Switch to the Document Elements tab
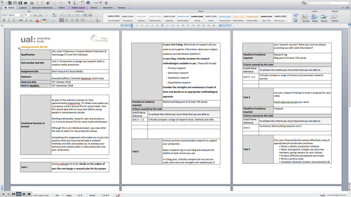The width and height of the screenshot is (351, 197). 42,7
